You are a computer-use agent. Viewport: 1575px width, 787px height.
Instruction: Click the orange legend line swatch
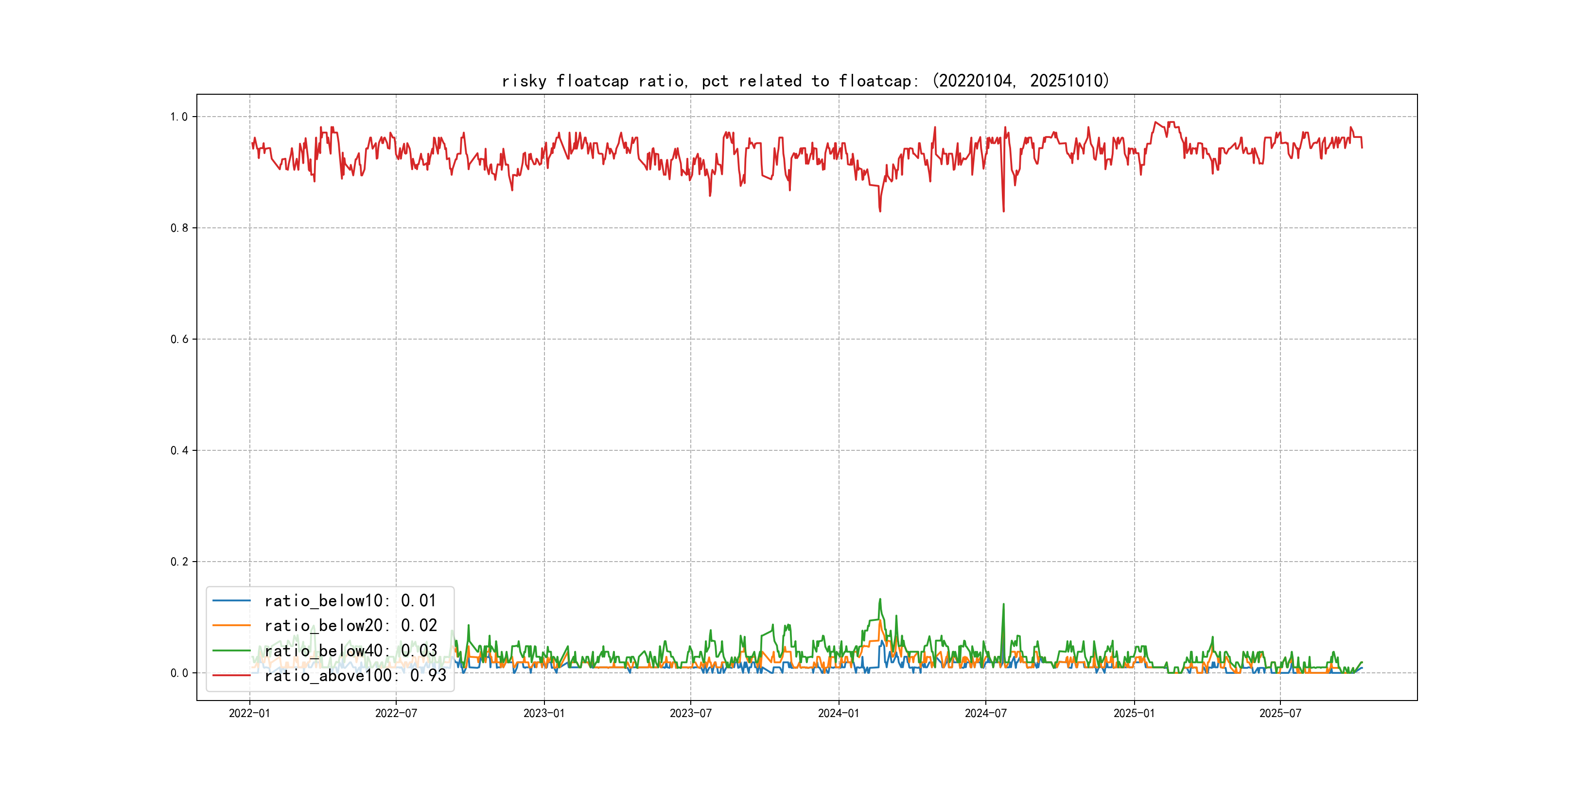[231, 626]
